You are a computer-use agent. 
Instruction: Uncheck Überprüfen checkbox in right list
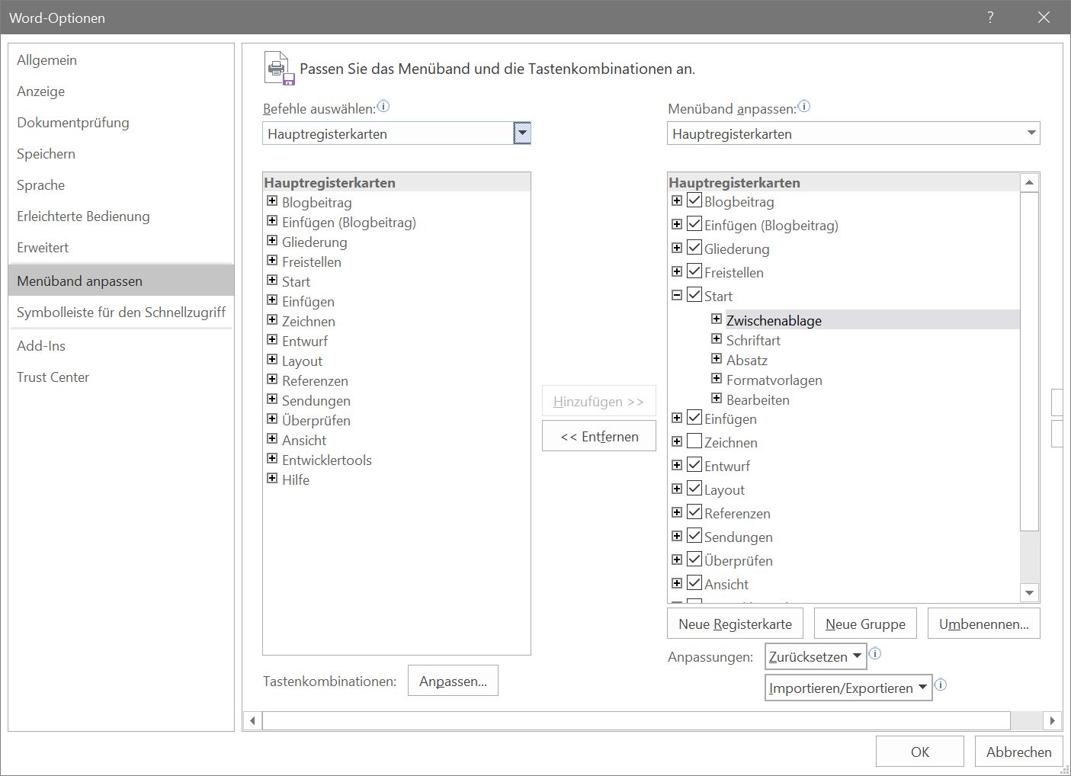click(x=694, y=560)
